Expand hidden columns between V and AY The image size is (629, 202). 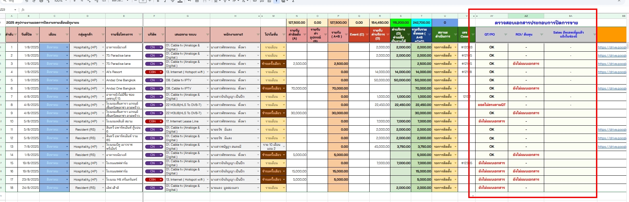coord(474,16)
